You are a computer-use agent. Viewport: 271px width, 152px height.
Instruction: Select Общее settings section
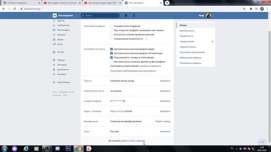196,25
